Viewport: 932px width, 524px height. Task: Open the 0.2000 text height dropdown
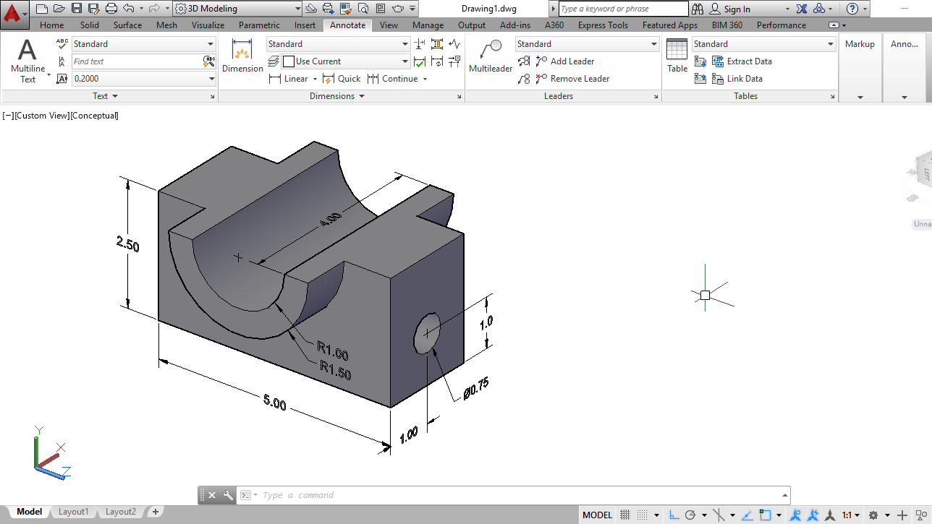click(x=211, y=79)
